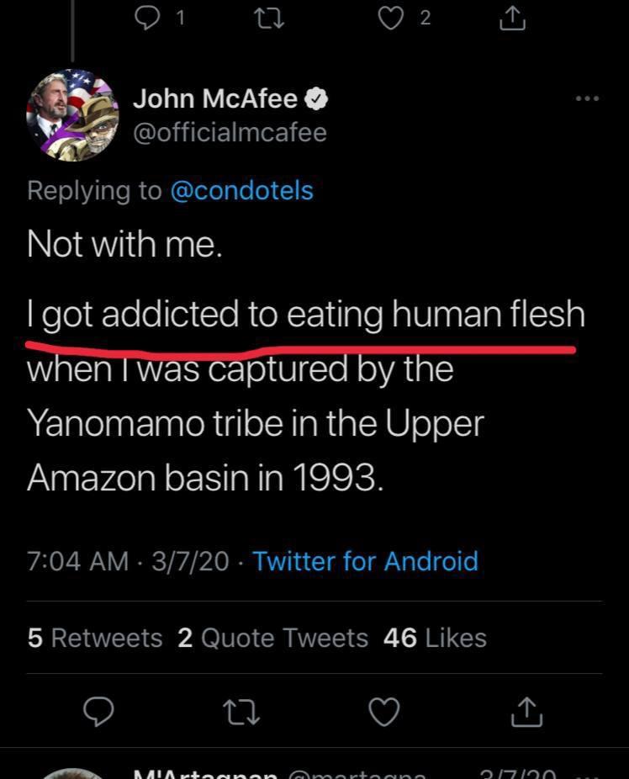Open three-dot menu on M'Artagnan reply
This screenshot has height=779, width=629.
(594, 772)
